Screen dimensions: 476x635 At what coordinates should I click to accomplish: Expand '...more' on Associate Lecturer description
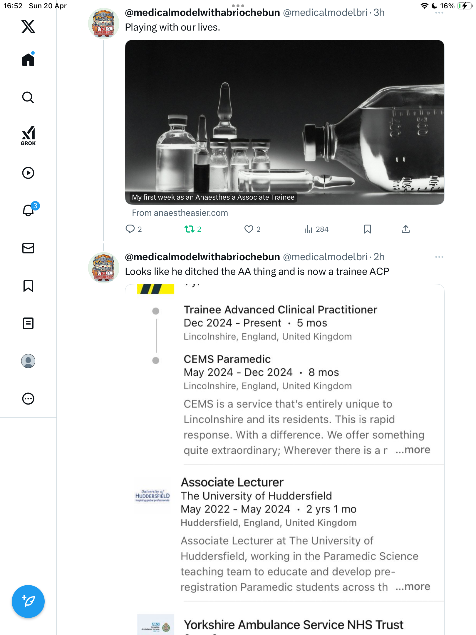pos(413,586)
